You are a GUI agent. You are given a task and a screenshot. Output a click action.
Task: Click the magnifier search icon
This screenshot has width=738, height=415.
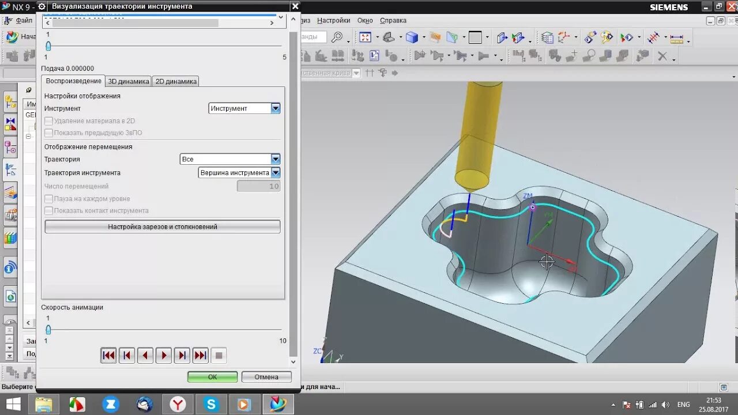pyautogui.click(x=337, y=37)
